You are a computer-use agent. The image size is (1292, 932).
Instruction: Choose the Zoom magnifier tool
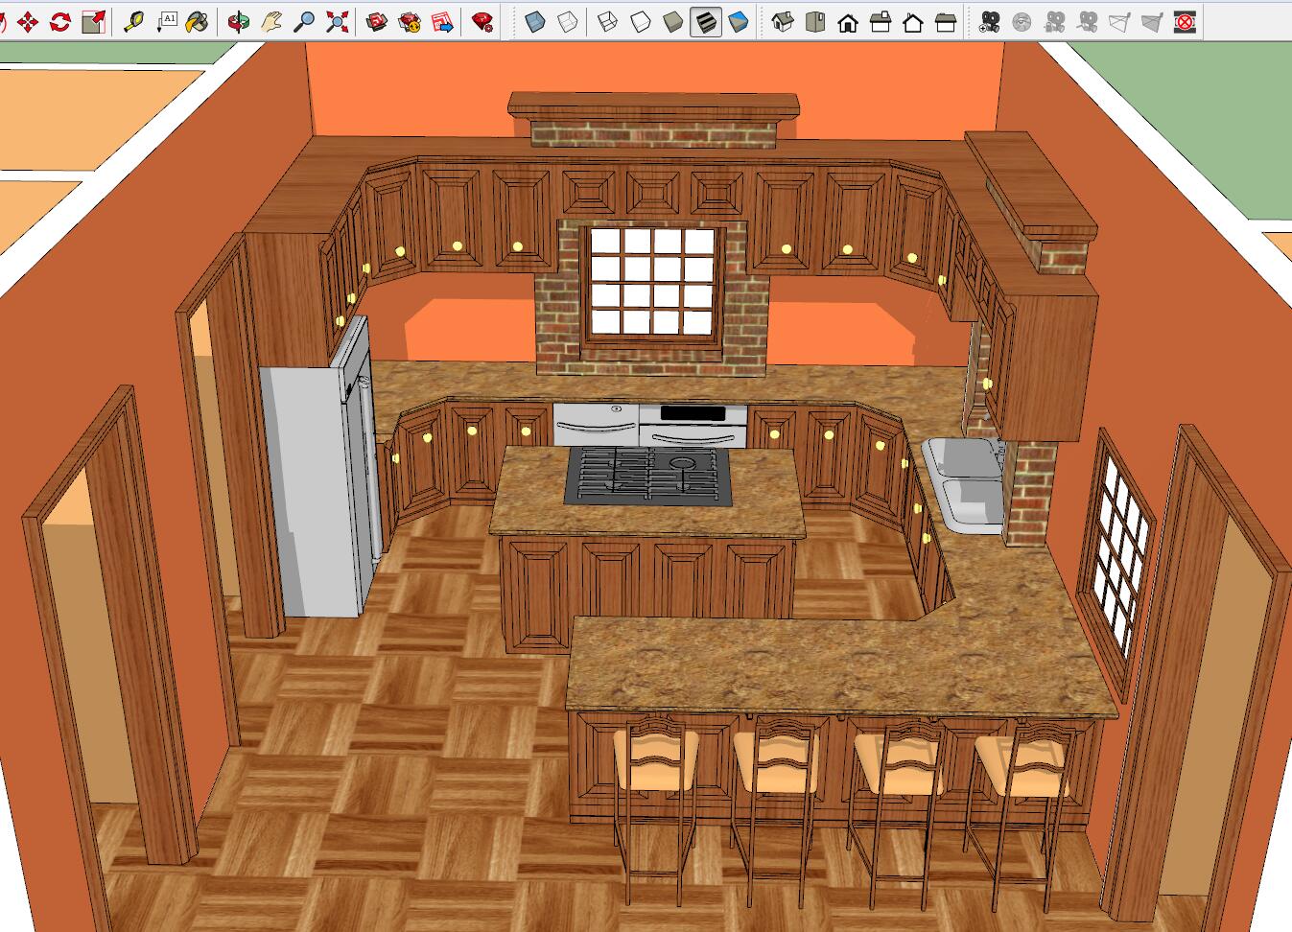pyautogui.click(x=304, y=21)
